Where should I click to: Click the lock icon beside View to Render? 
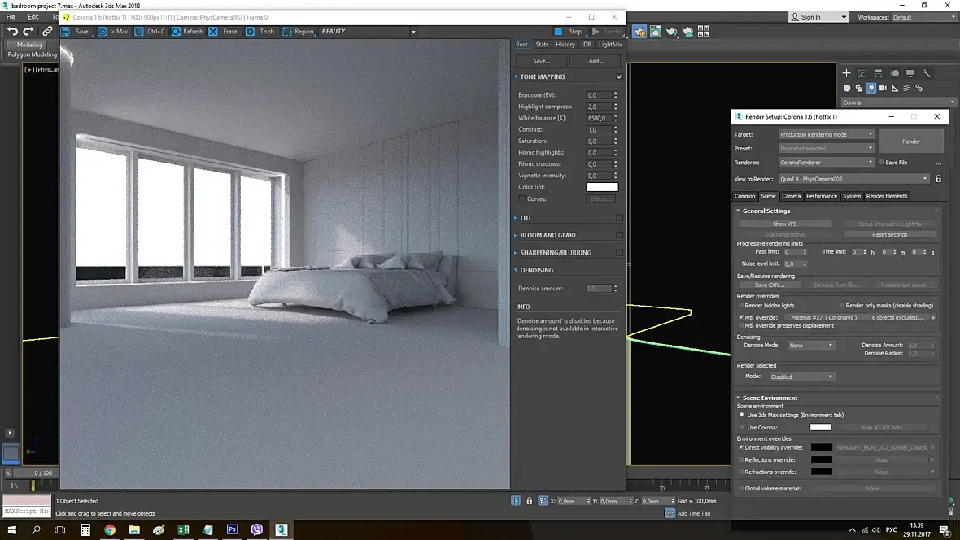[x=938, y=179]
